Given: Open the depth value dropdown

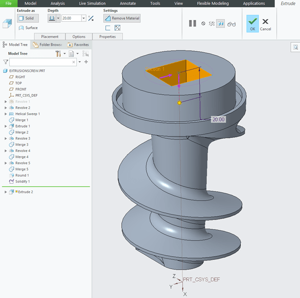Looking at the screenshot, I should tap(84, 19).
